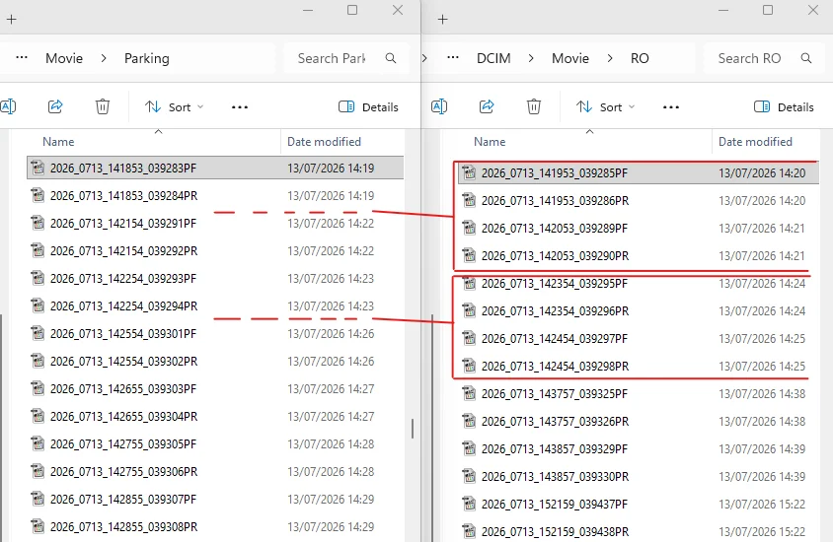Click DCIM breadcrumb in RO window
The height and width of the screenshot is (542, 833).
pyautogui.click(x=493, y=58)
